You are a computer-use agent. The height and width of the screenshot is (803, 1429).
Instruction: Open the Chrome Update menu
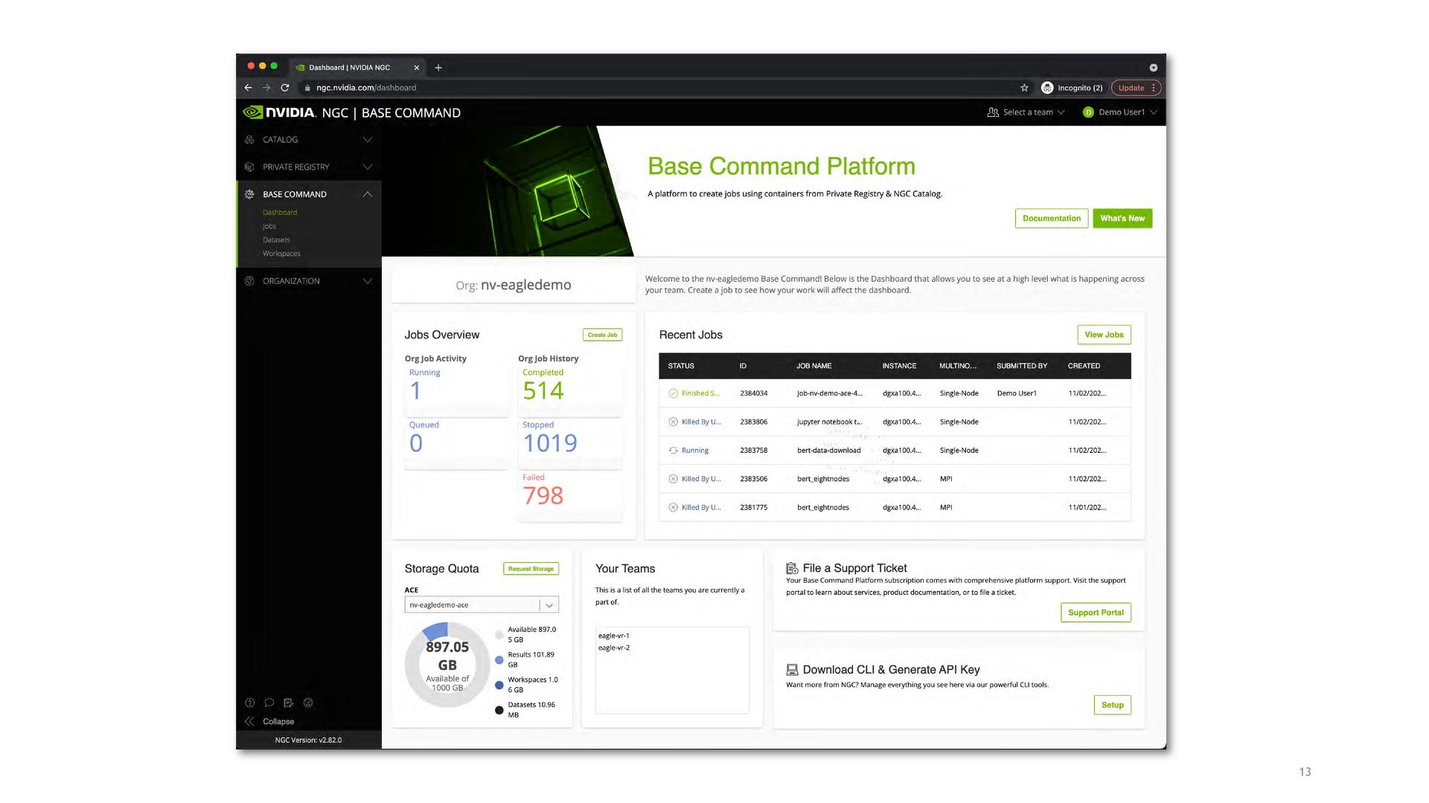(x=1136, y=88)
